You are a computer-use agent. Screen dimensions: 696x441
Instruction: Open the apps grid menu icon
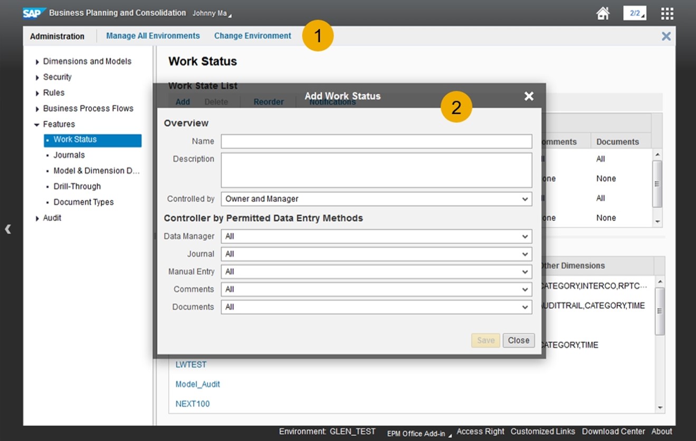click(x=667, y=13)
